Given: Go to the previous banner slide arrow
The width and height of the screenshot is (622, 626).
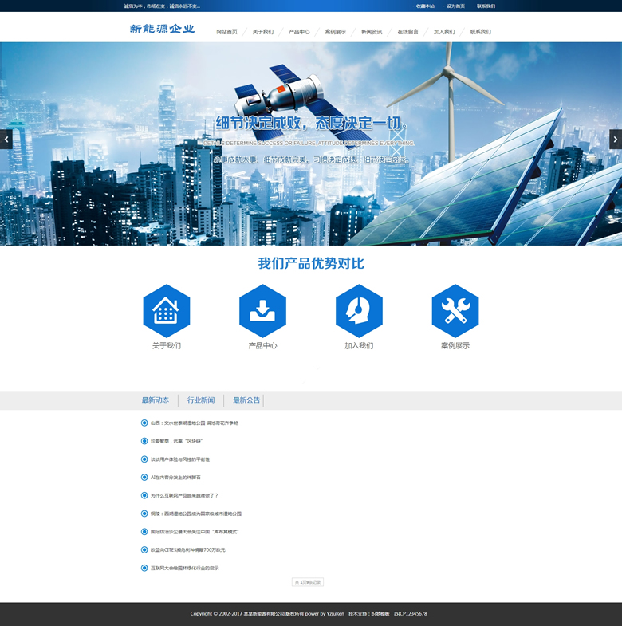Looking at the screenshot, I should 6,139.
